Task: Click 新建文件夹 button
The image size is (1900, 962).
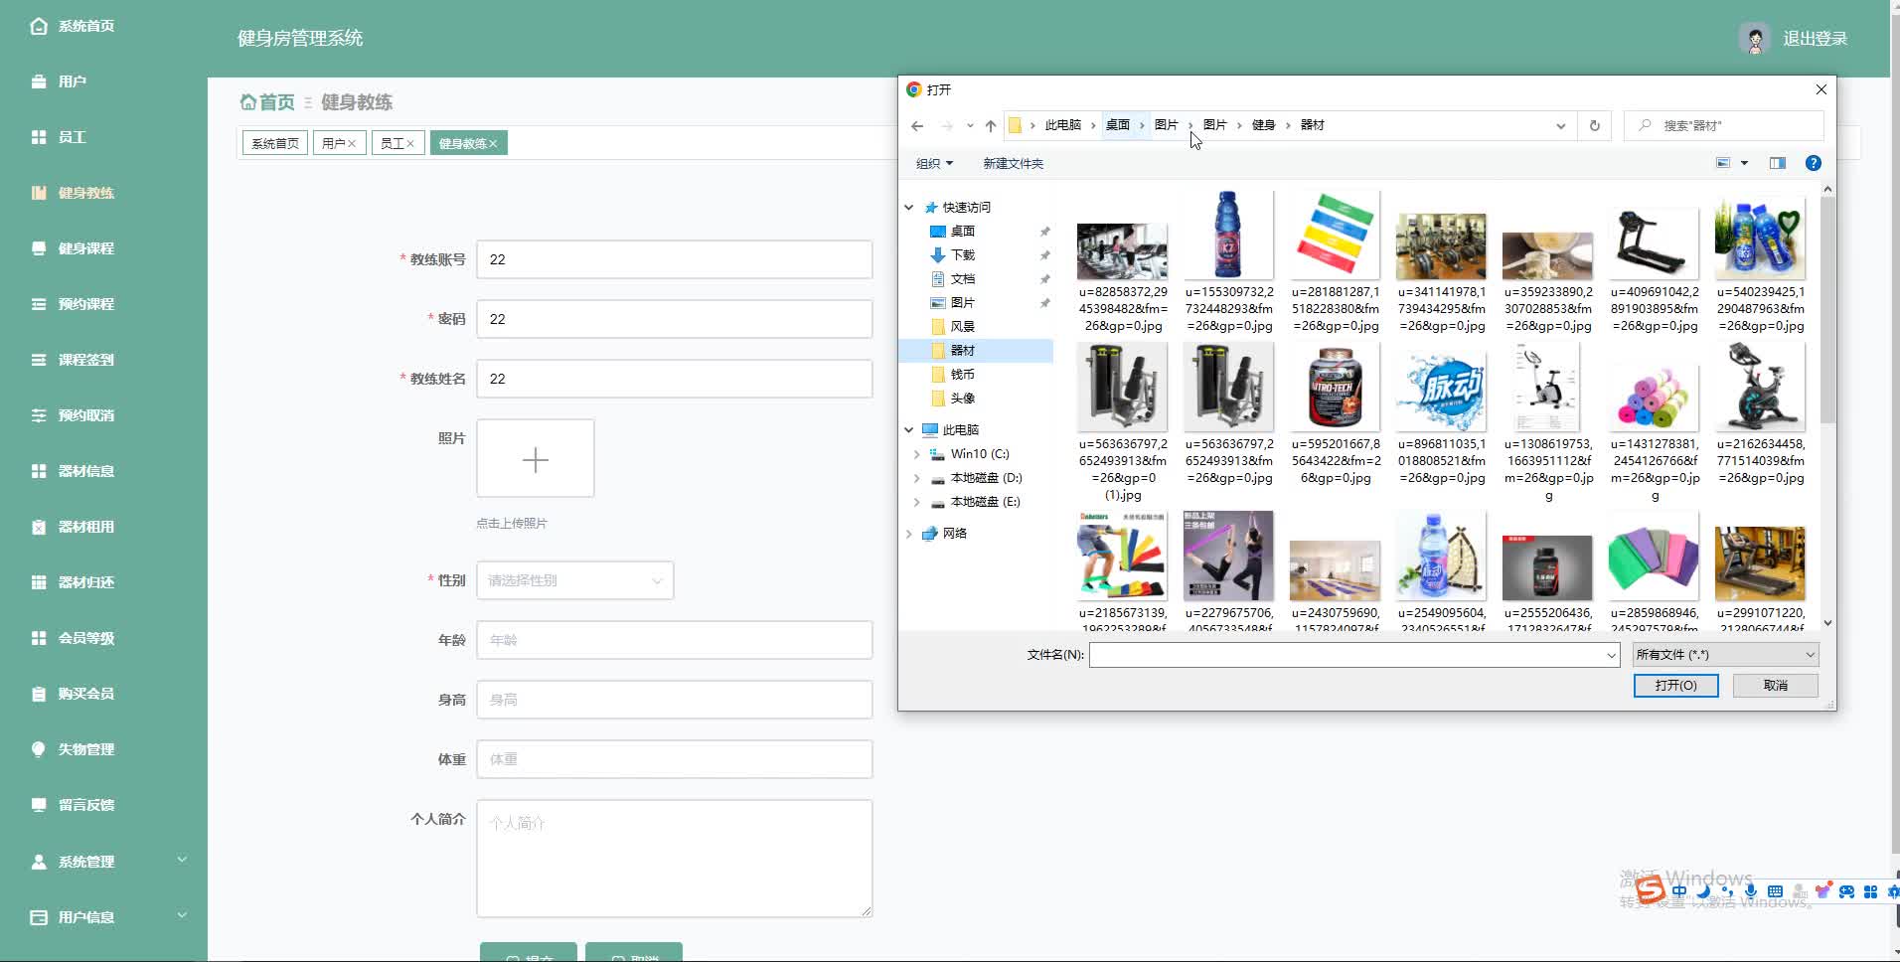Action: pos(1013,164)
